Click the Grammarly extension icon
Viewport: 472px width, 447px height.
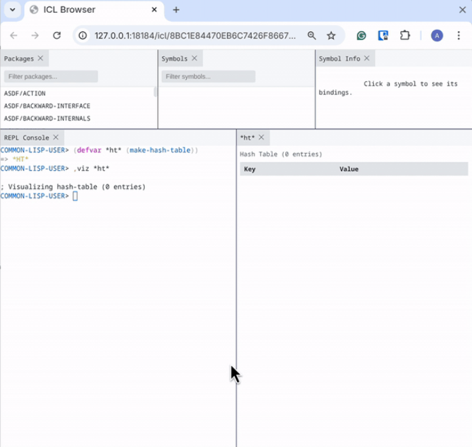point(362,35)
